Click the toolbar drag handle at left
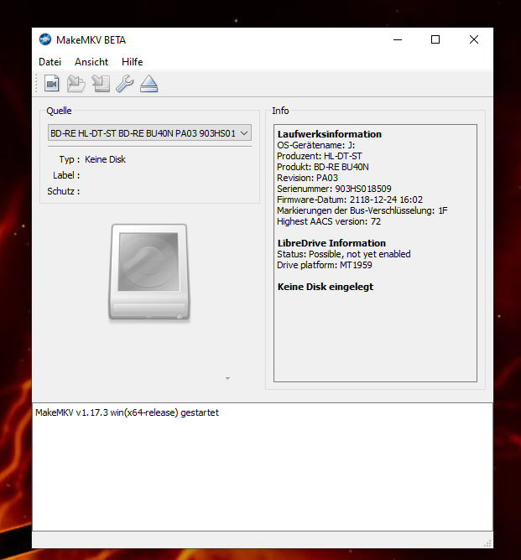The image size is (521, 560). point(36,84)
